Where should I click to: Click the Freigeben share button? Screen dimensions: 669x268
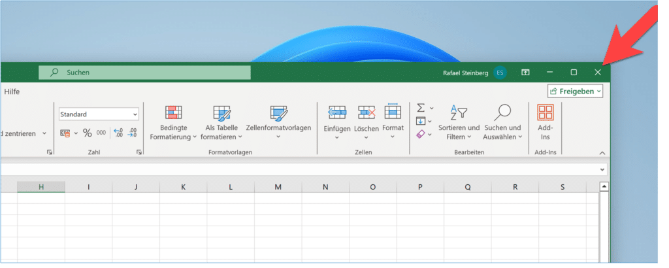576,92
